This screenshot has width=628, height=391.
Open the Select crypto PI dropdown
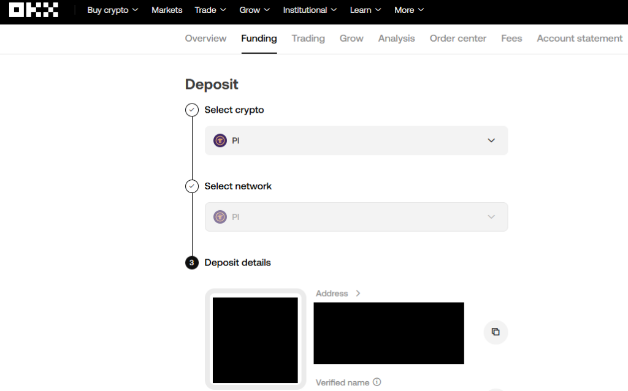pyautogui.click(x=356, y=140)
